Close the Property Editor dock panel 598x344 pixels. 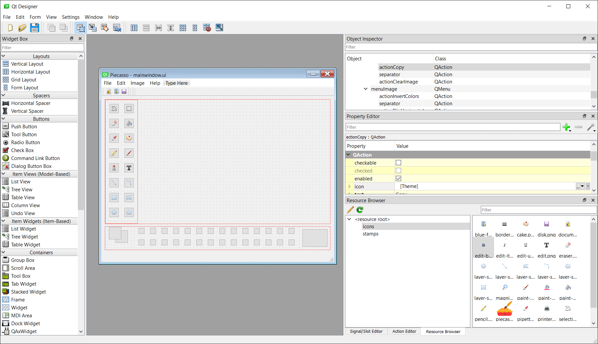click(593, 116)
